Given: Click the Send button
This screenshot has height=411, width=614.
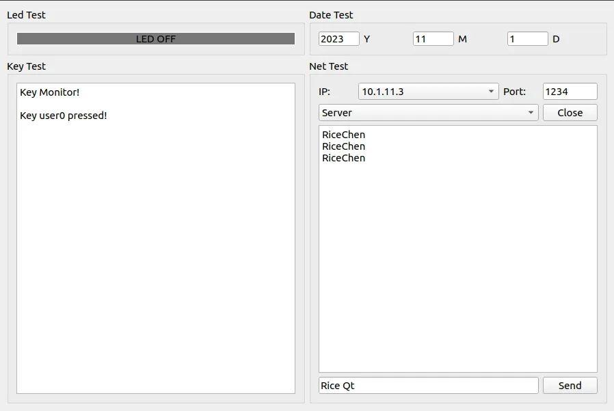Looking at the screenshot, I should (570, 386).
